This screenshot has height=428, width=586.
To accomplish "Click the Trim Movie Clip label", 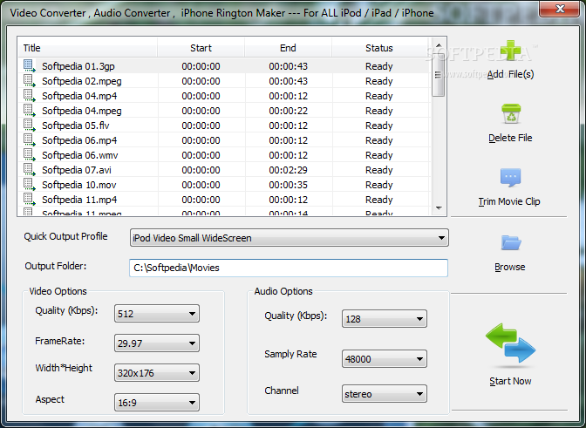I will tap(509, 201).
